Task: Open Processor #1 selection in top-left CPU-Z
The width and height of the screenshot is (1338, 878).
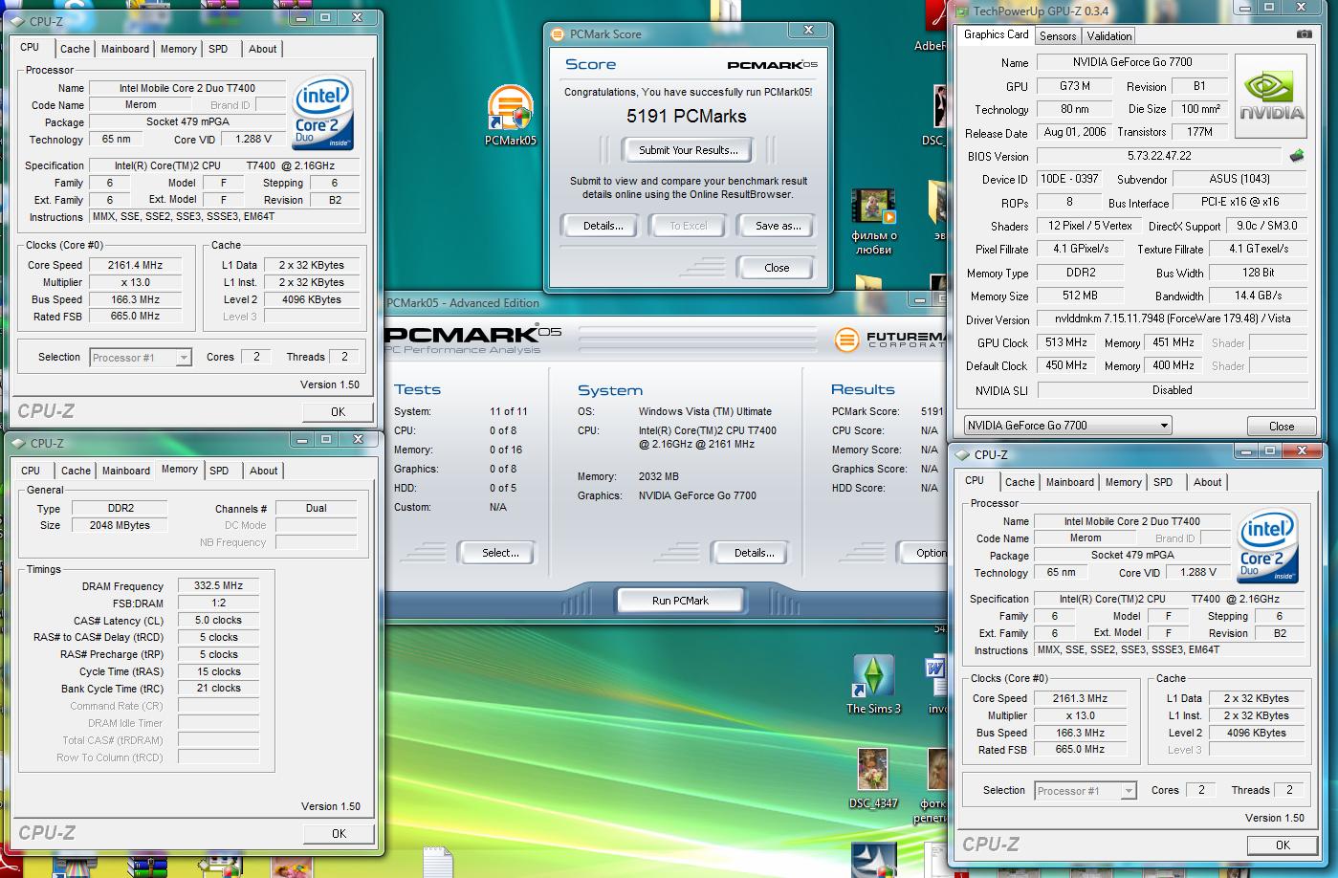Action: click(141, 358)
